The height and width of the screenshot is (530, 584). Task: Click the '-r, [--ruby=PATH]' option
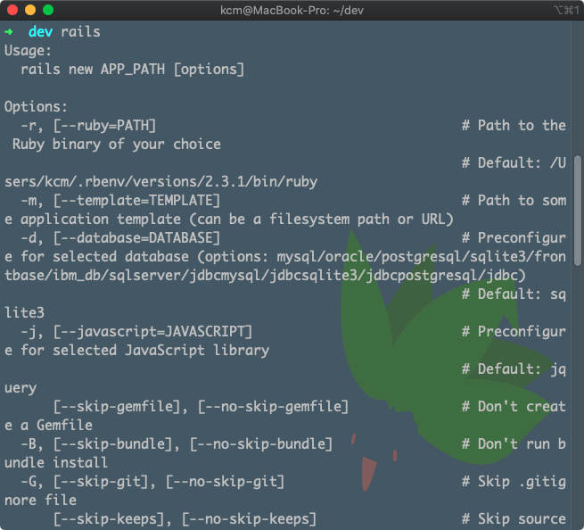(x=88, y=126)
